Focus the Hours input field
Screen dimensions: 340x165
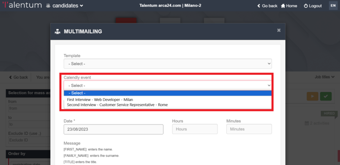pos(195,129)
